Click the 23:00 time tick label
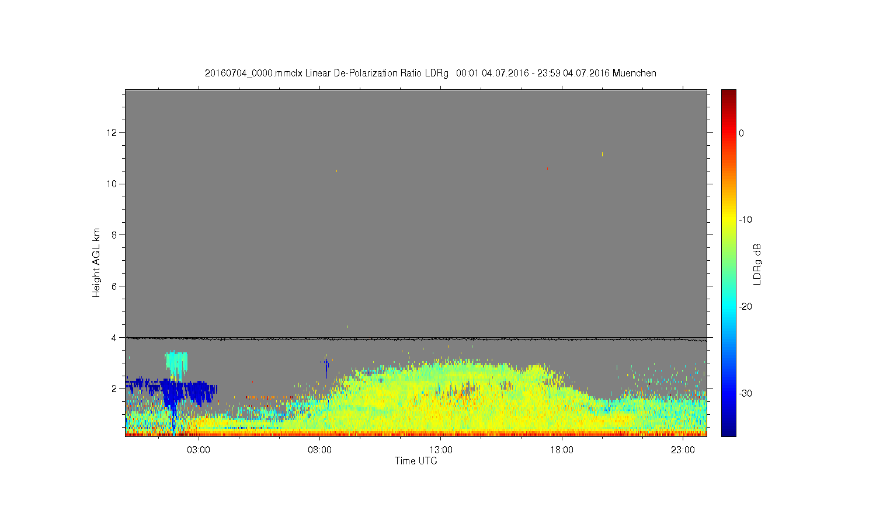876x525 pixels. click(683, 450)
